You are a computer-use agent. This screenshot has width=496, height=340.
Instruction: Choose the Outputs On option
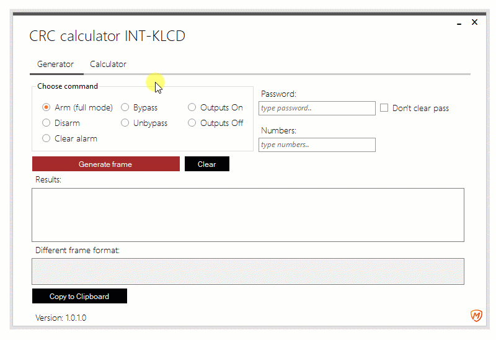click(x=192, y=107)
